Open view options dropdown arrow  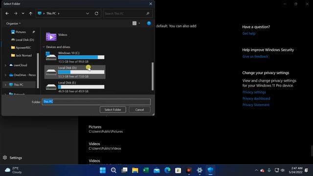pos(139,23)
